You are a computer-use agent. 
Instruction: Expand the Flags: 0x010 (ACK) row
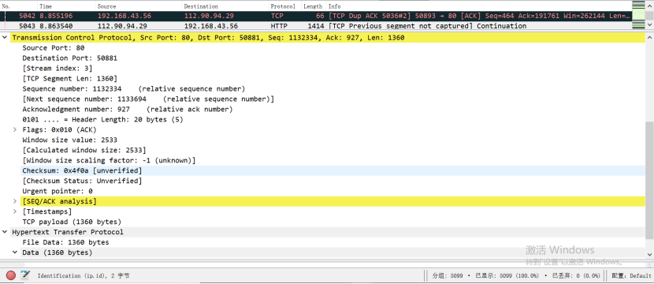coord(15,130)
